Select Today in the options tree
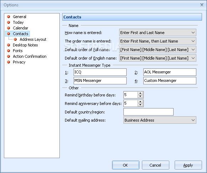This screenshot has height=173, width=207. [x=18, y=22]
